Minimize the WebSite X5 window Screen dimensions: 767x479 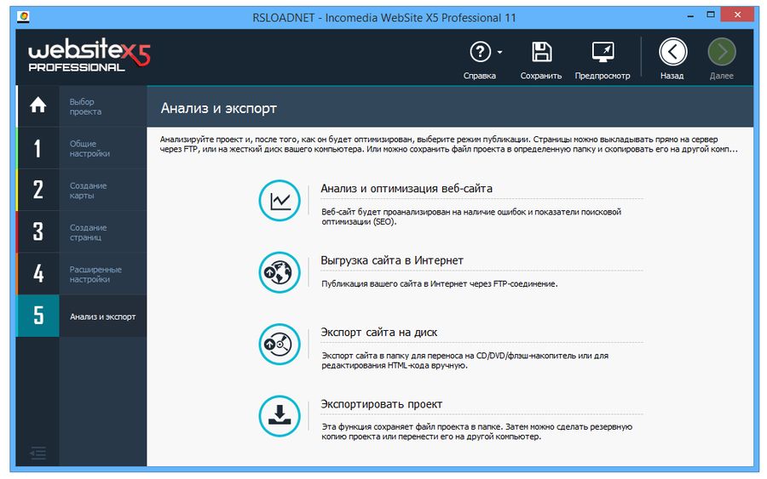[690, 16]
